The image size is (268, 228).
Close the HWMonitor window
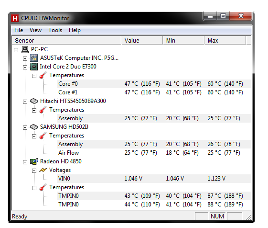point(241,16)
